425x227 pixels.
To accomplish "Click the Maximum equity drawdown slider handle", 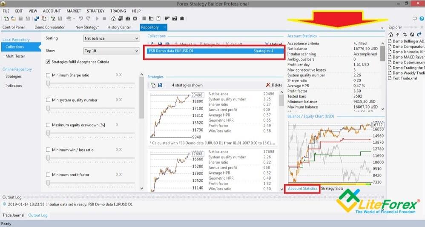I will point(48,134).
